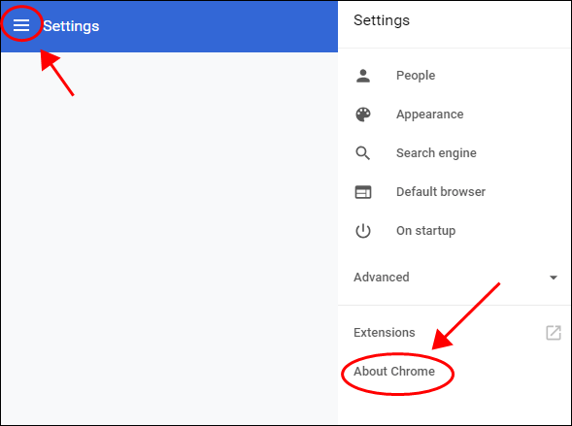Select the Default browser menu label
This screenshot has width=572, height=426.
(441, 192)
